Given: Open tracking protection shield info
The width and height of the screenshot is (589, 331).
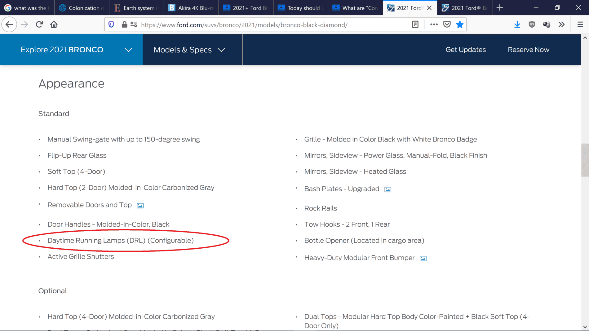Looking at the screenshot, I should click(111, 24).
